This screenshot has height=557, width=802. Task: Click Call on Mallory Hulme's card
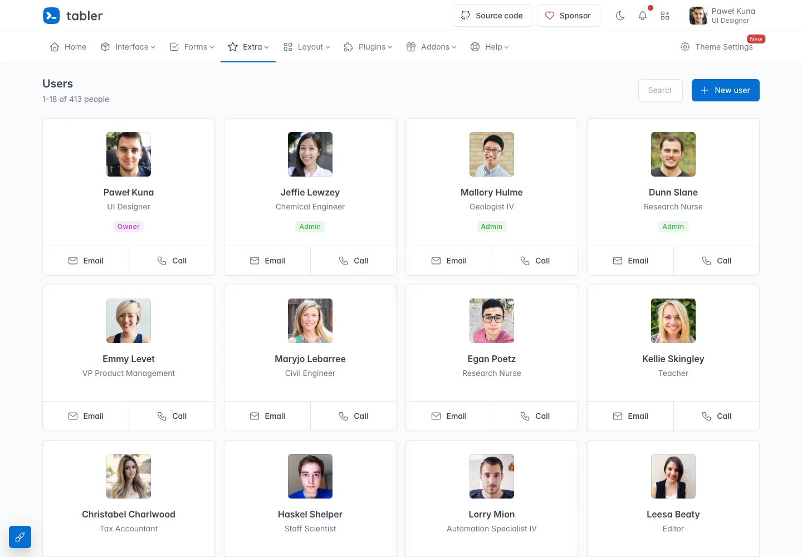[x=535, y=261]
